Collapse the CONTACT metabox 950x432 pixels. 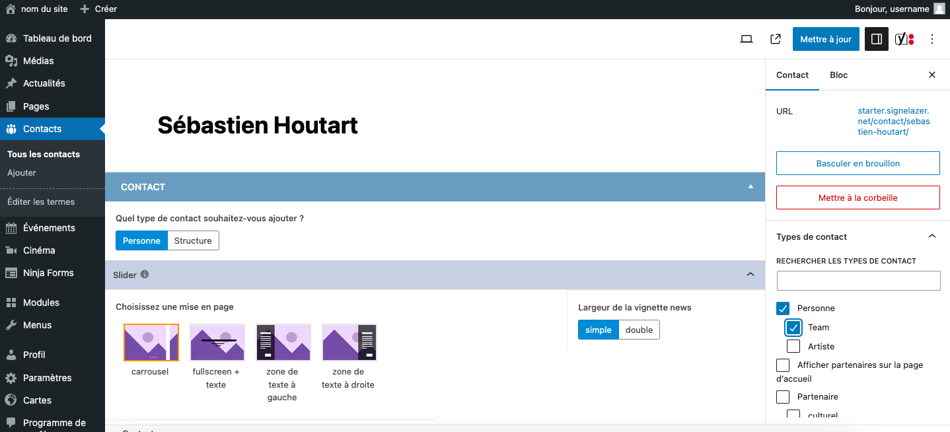[x=750, y=187]
